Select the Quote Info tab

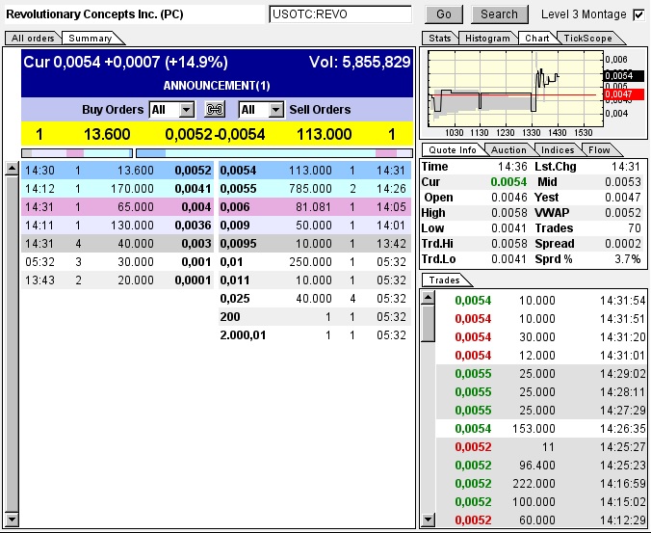453,150
